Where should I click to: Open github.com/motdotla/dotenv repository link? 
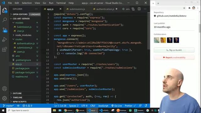(171, 16)
